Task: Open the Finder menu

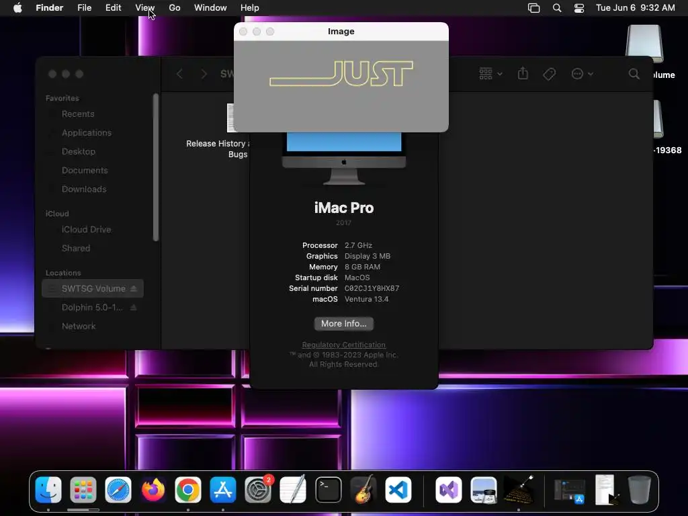Action: click(50, 8)
